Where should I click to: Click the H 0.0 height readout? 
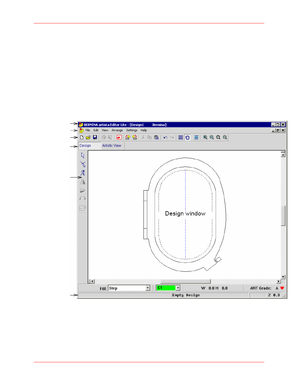point(222,288)
